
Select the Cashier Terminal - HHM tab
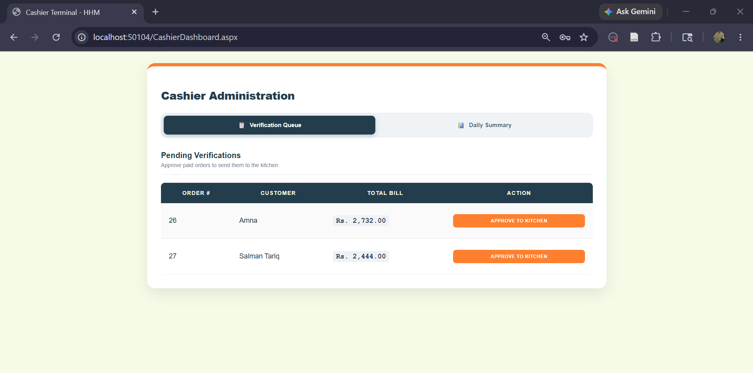coord(75,12)
